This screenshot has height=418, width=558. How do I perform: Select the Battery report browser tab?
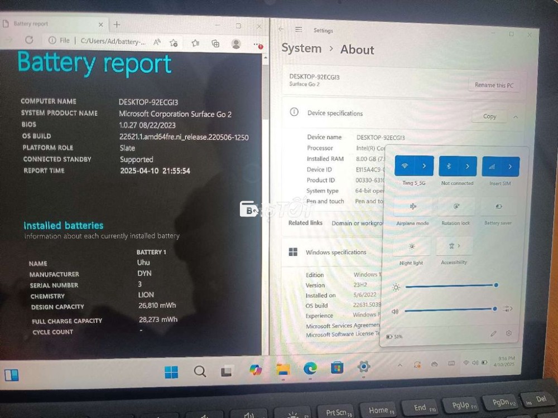[x=54, y=24]
